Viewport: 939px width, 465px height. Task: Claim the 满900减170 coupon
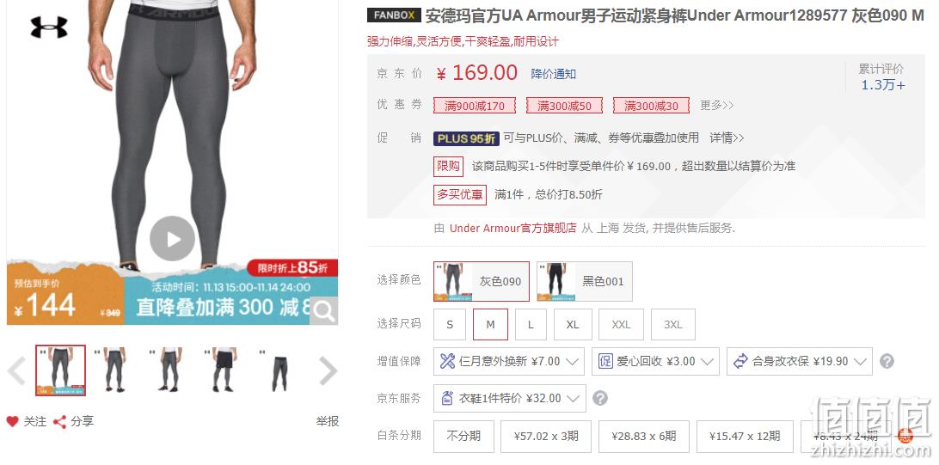475,106
